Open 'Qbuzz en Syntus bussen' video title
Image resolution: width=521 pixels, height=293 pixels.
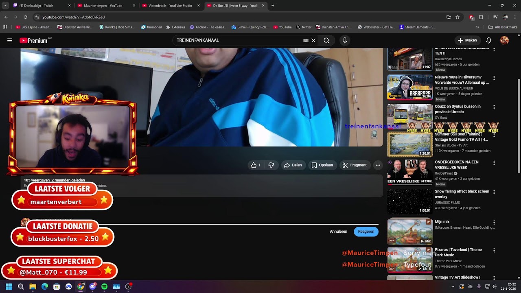pyautogui.click(x=458, y=109)
